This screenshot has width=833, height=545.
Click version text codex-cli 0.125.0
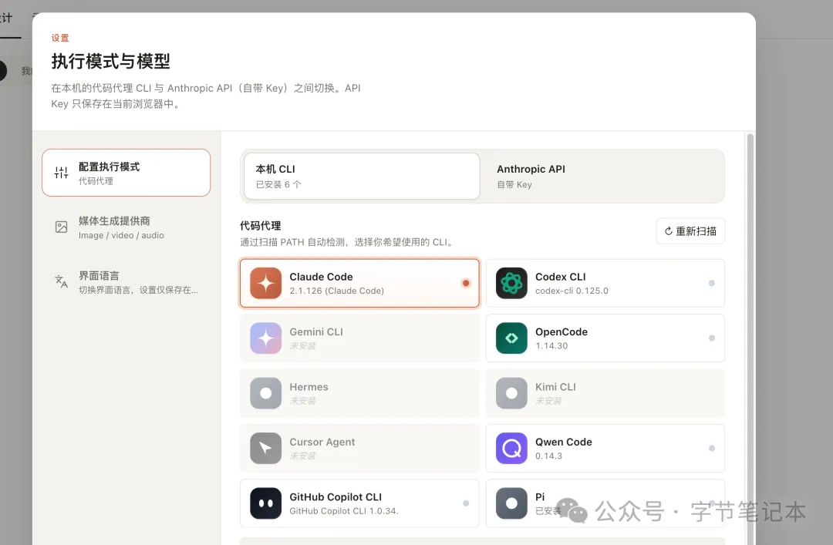point(572,291)
